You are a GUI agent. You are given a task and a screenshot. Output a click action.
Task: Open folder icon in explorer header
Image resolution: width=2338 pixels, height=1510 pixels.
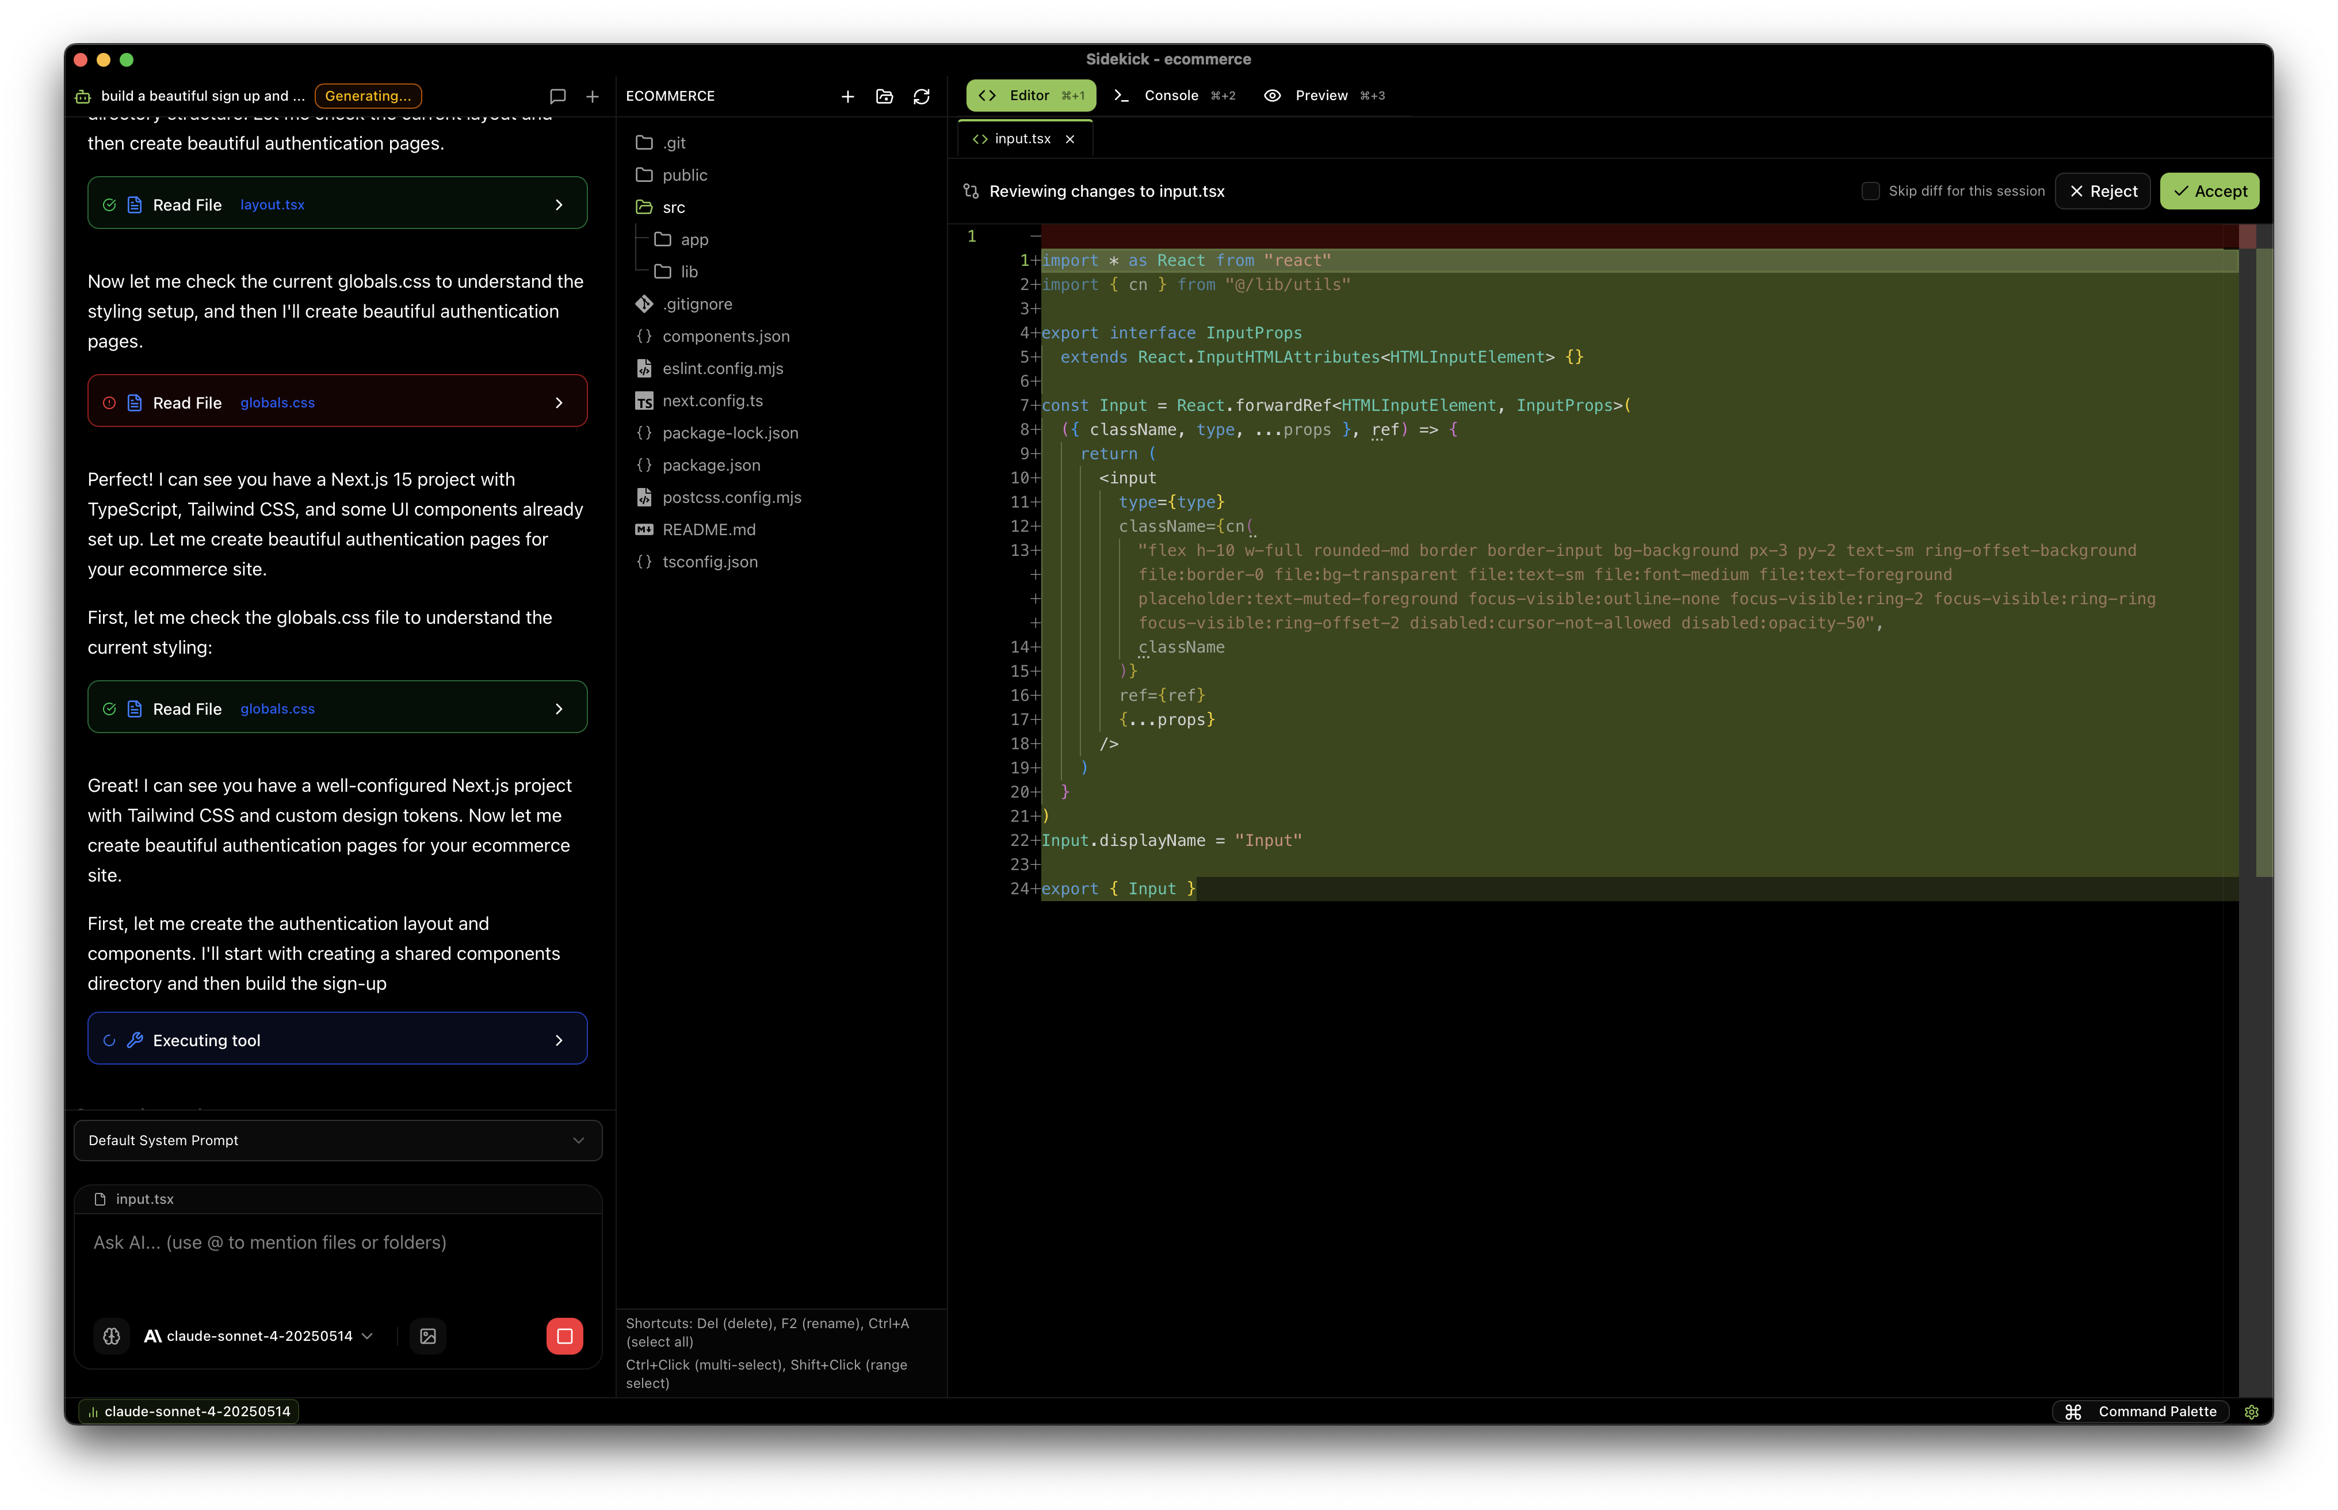(x=884, y=96)
